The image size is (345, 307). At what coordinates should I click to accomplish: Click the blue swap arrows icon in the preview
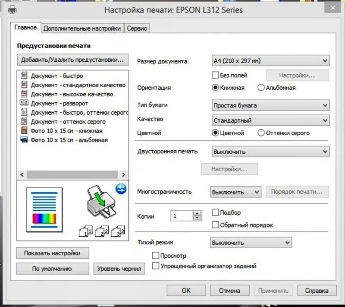pyautogui.click(x=121, y=189)
